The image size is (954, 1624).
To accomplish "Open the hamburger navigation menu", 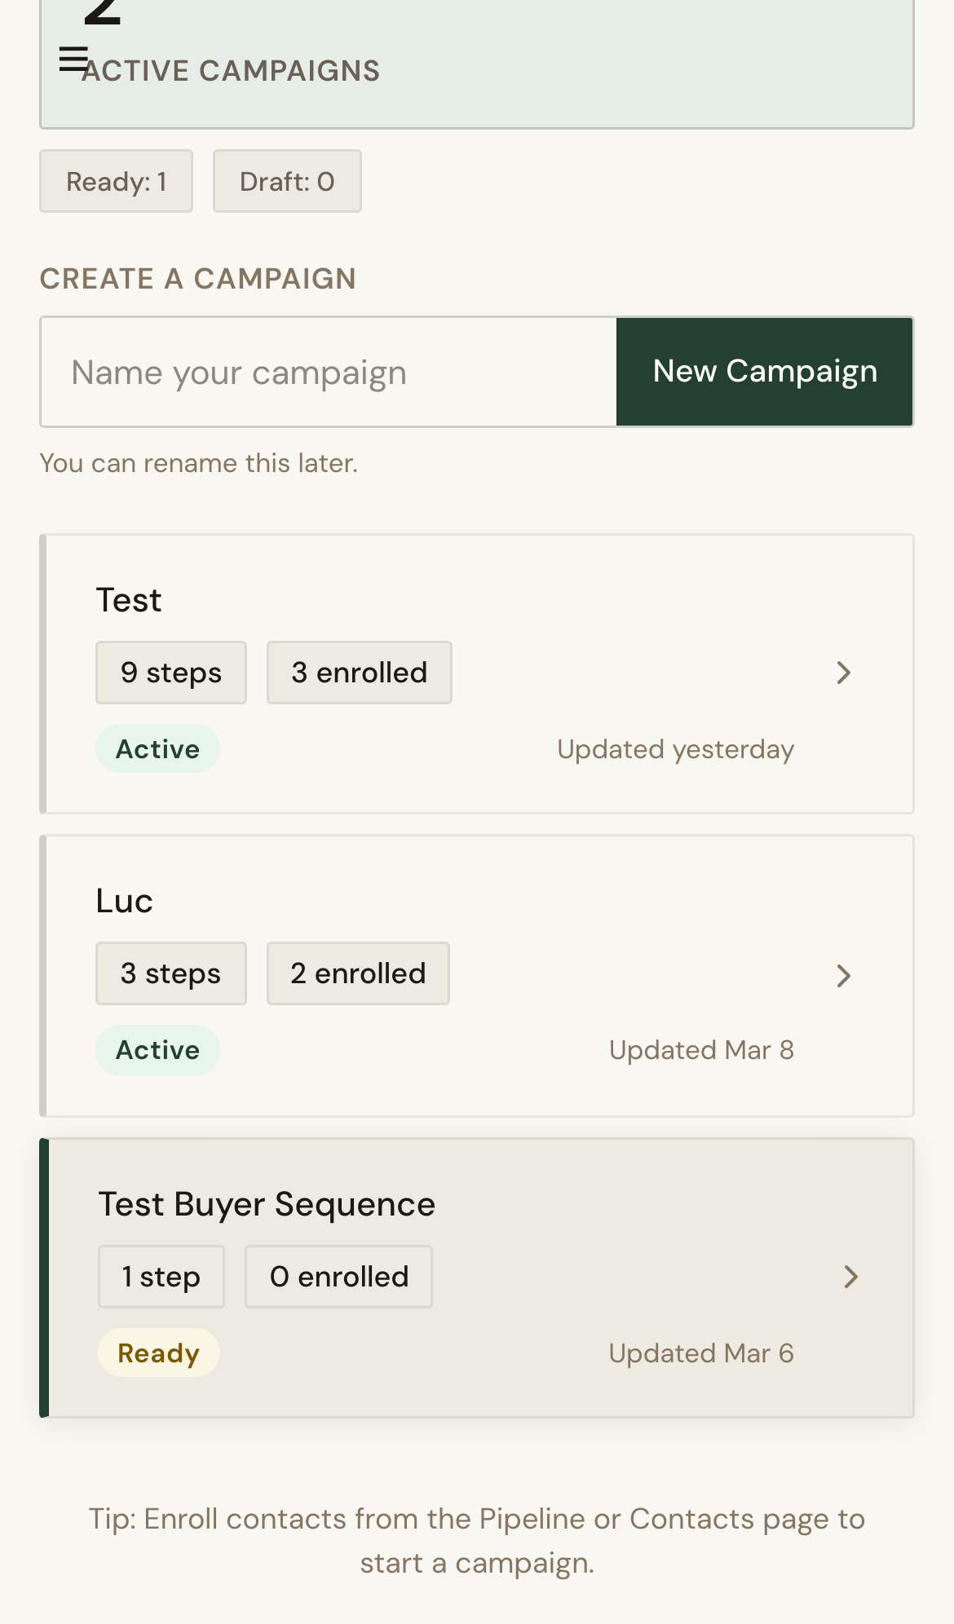I will tap(74, 57).
